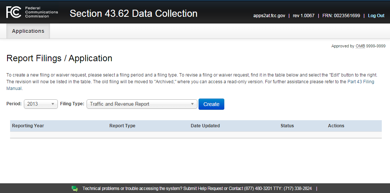
Task: Expand the Period dropdown showing 2013
Action: (41, 104)
